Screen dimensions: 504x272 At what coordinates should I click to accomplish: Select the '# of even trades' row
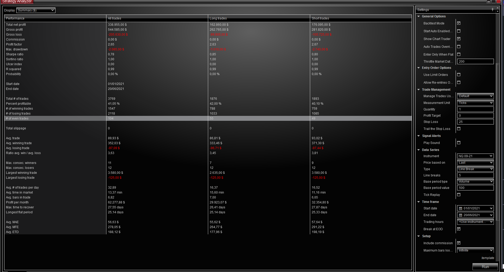pos(208,118)
